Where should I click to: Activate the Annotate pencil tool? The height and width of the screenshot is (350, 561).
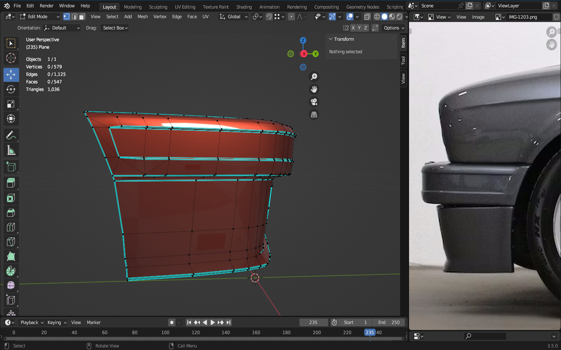tap(11, 135)
